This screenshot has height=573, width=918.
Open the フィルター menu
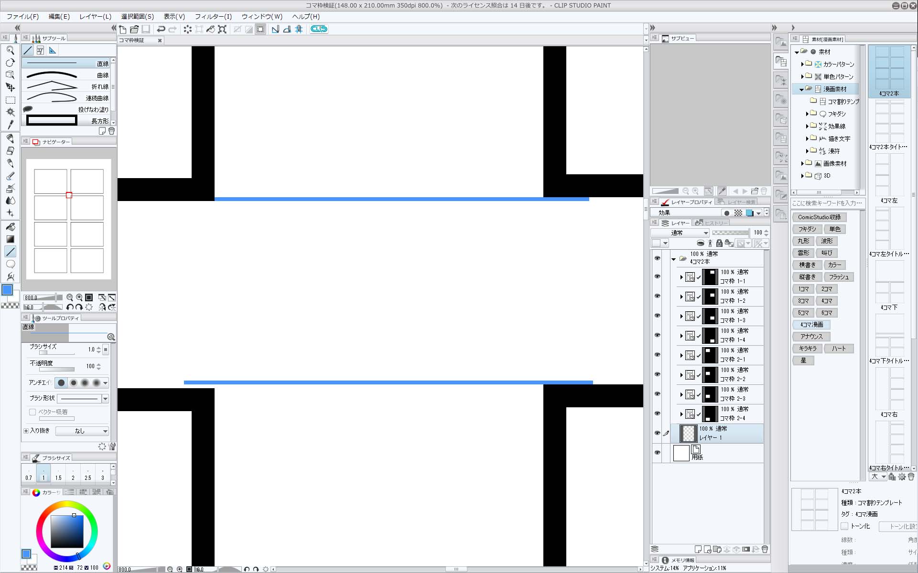tap(213, 16)
